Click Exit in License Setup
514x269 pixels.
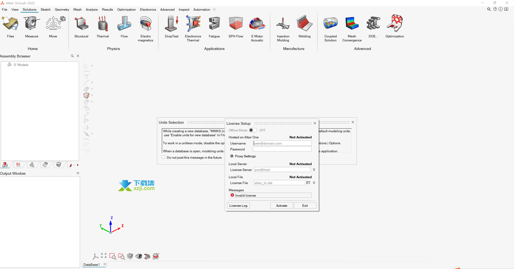(305, 205)
